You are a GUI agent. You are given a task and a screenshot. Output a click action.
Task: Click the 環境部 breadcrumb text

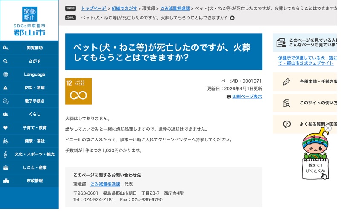click(x=148, y=9)
